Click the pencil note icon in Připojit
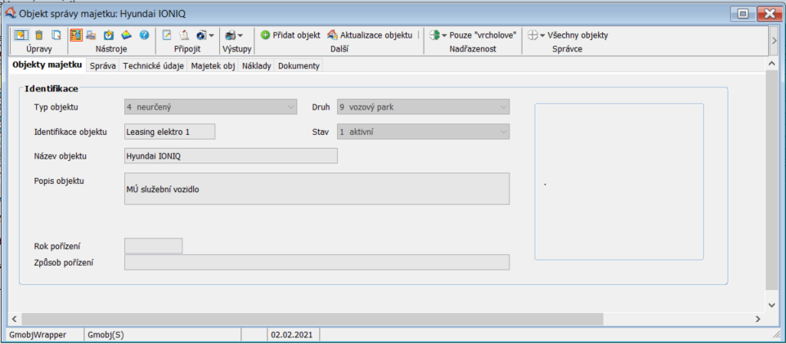The width and height of the screenshot is (786, 344). [167, 35]
